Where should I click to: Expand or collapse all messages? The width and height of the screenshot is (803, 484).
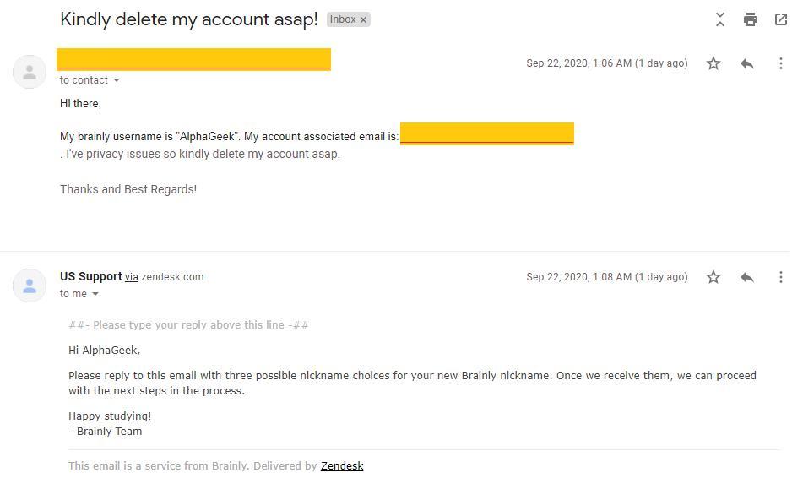click(720, 19)
